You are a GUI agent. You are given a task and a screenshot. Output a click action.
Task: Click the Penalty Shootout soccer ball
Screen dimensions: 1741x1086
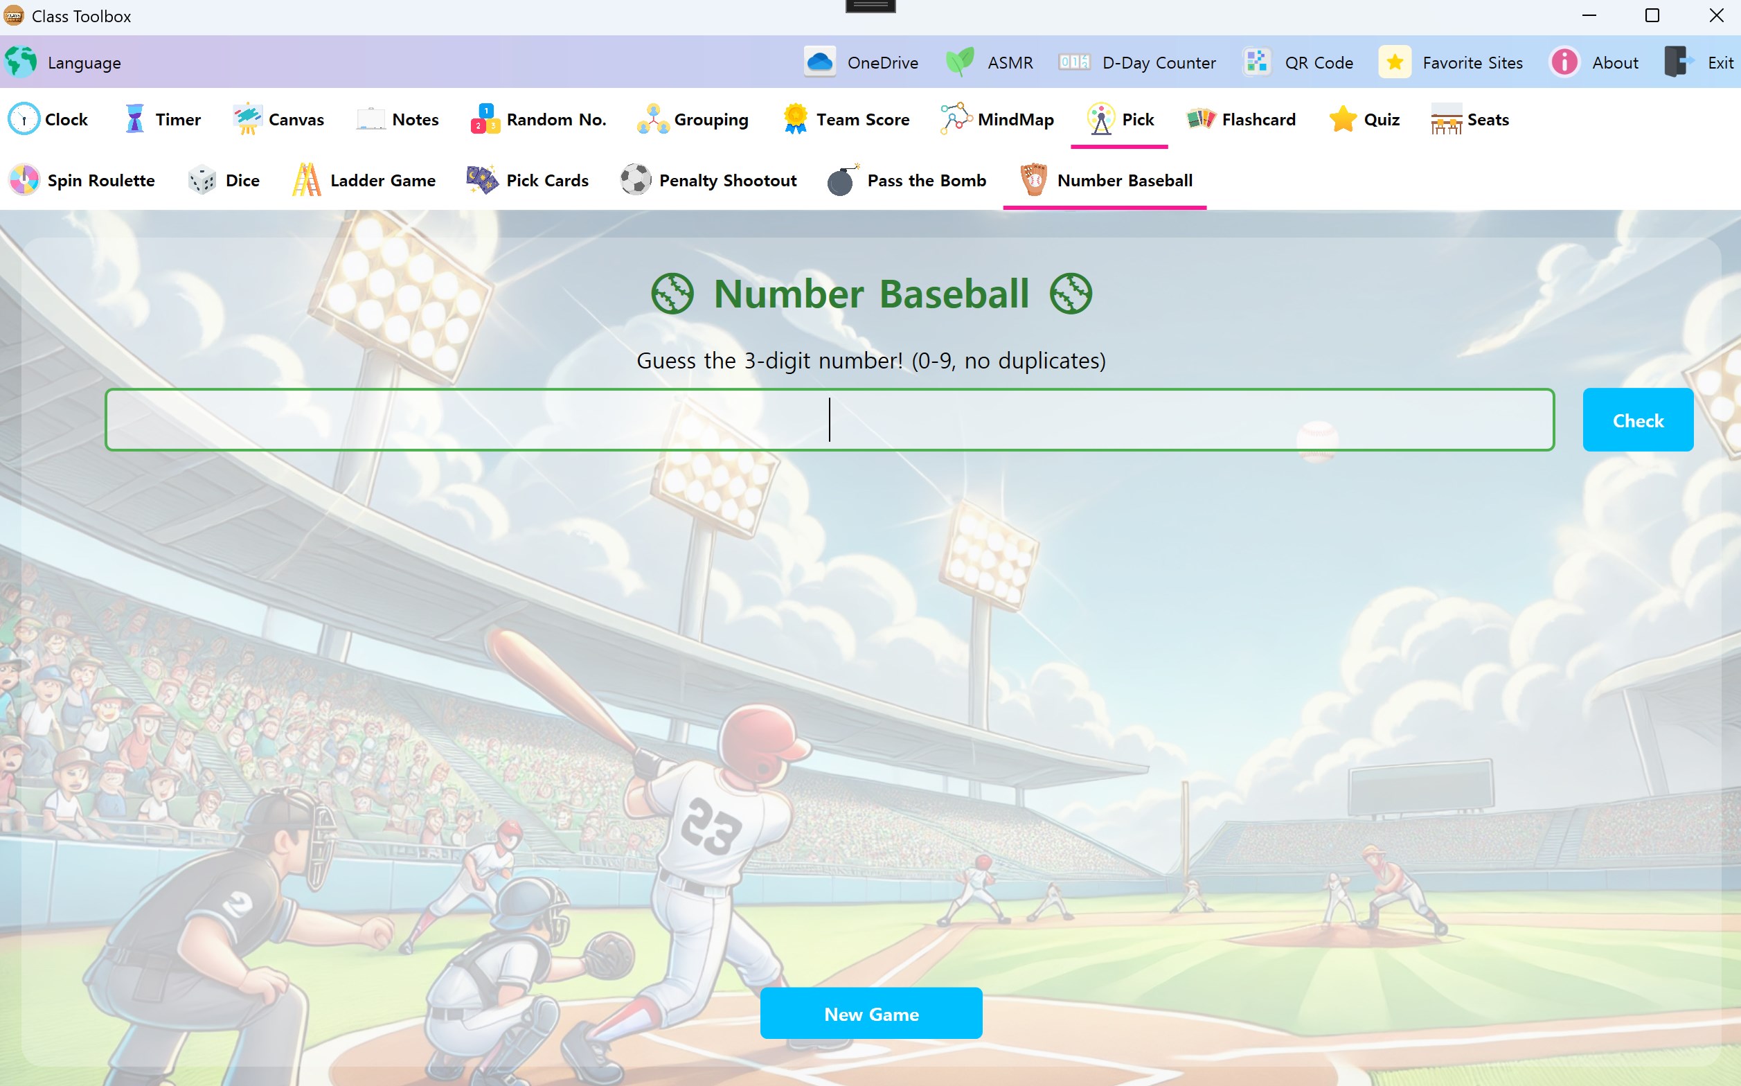[635, 180]
